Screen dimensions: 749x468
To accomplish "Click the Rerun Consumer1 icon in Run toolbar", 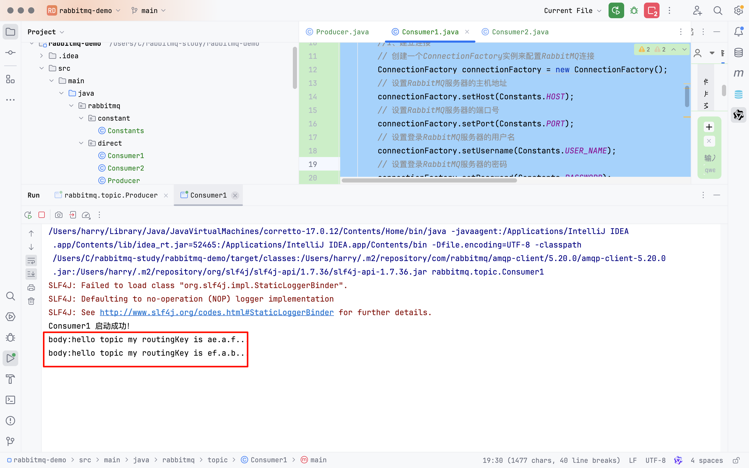I will point(28,215).
